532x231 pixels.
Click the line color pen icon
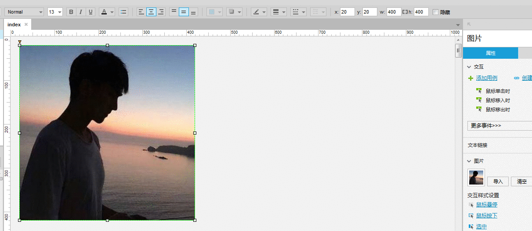click(x=256, y=12)
